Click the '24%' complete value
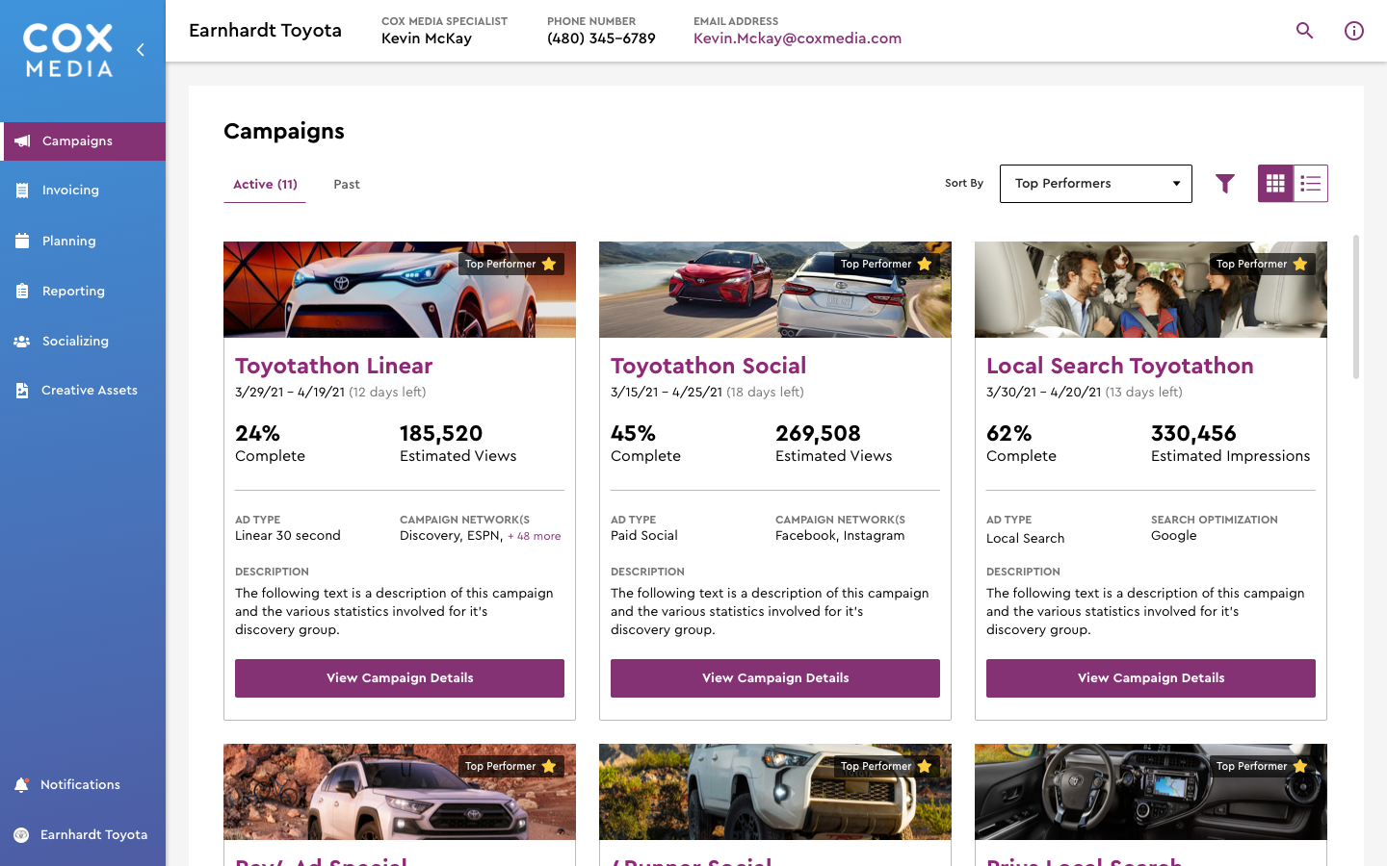 [257, 434]
